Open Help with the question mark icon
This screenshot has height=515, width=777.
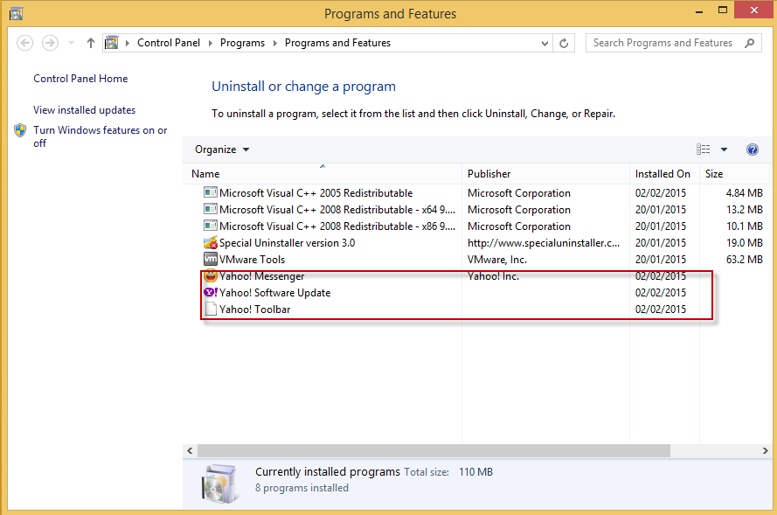tap(753, 150)
